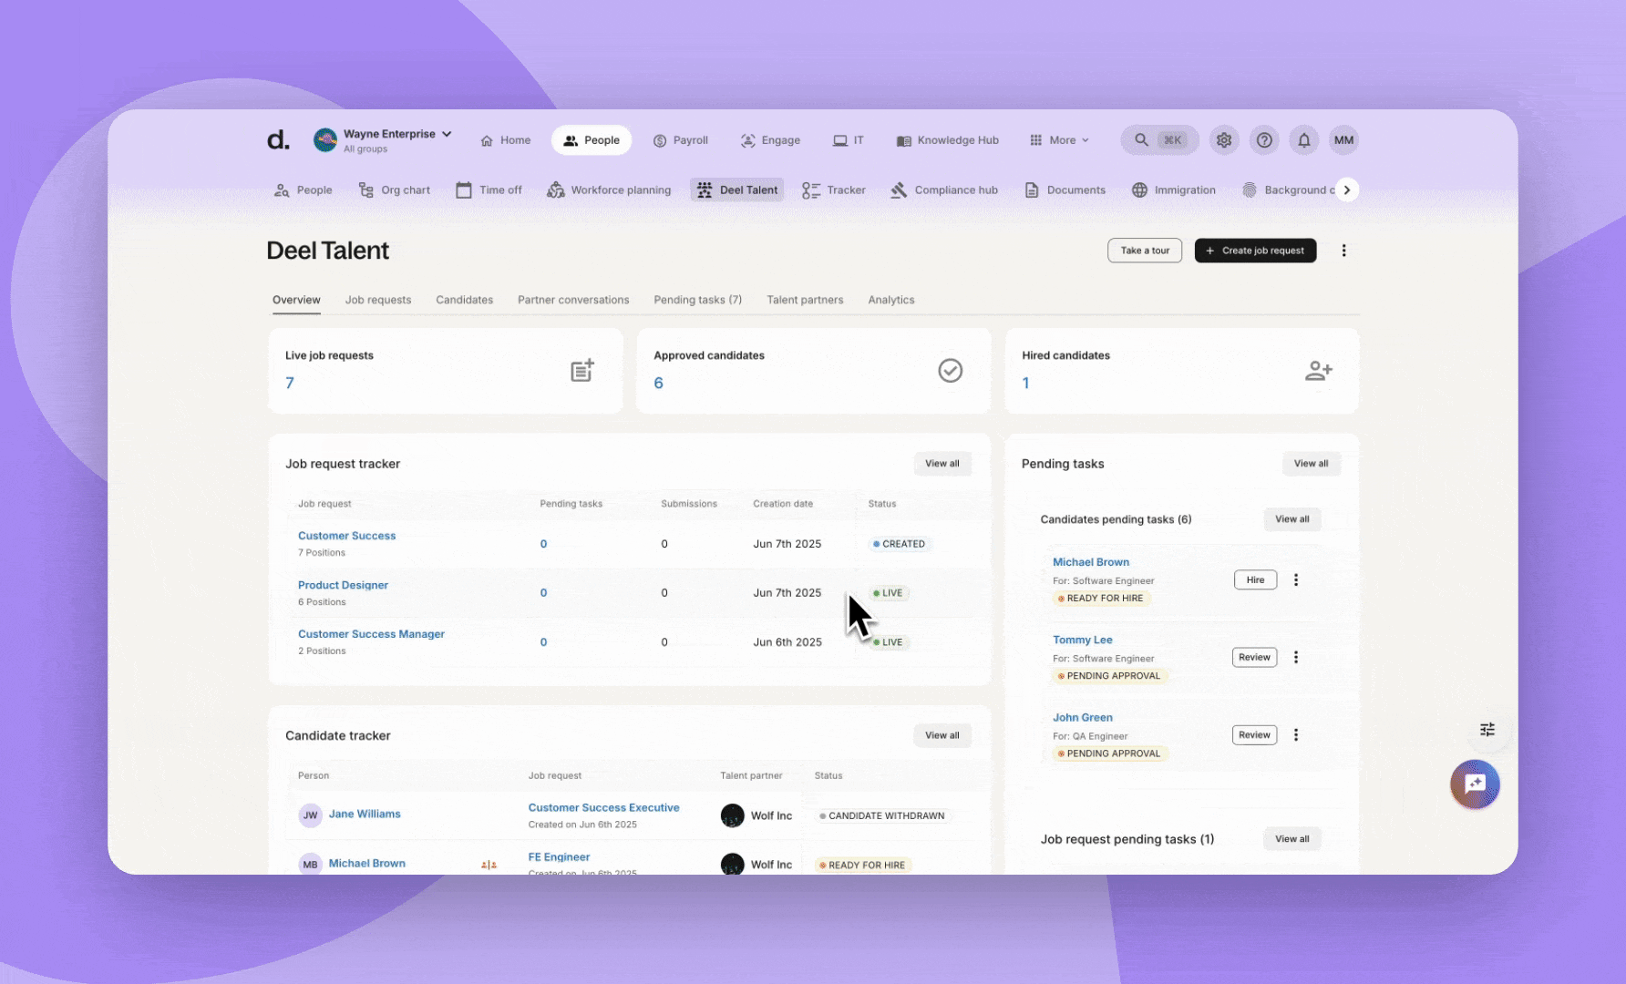Open Compliance hub

(944, 190)
